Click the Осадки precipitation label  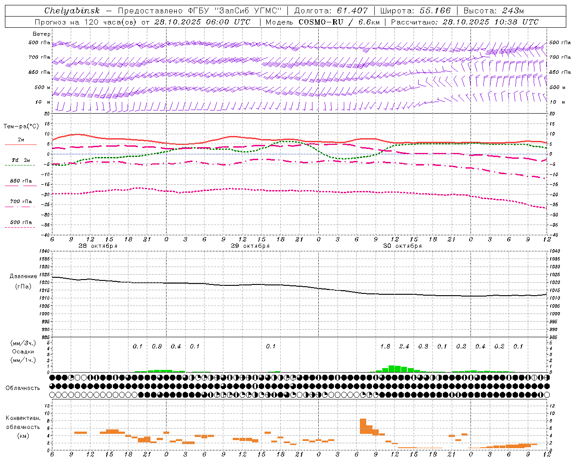23,352
